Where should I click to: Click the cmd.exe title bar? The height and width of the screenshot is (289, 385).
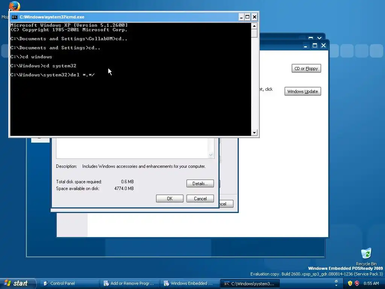125,17
